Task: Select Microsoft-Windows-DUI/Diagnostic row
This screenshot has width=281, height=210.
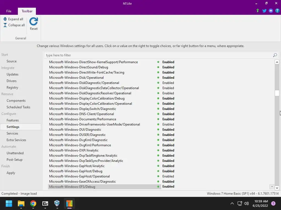Action: click(75, 129)
